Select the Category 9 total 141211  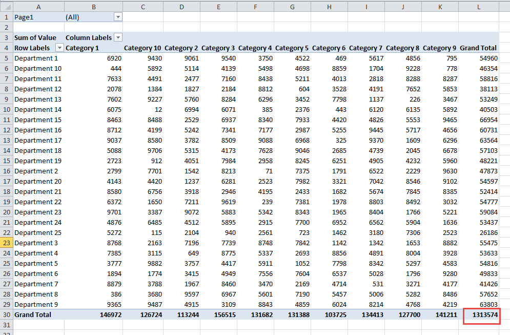click(440, 315)
